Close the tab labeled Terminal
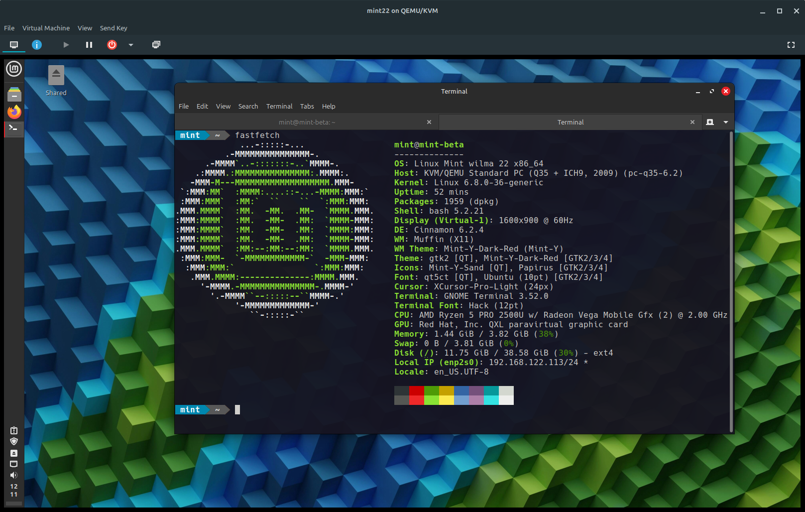 tap(692, 122)
